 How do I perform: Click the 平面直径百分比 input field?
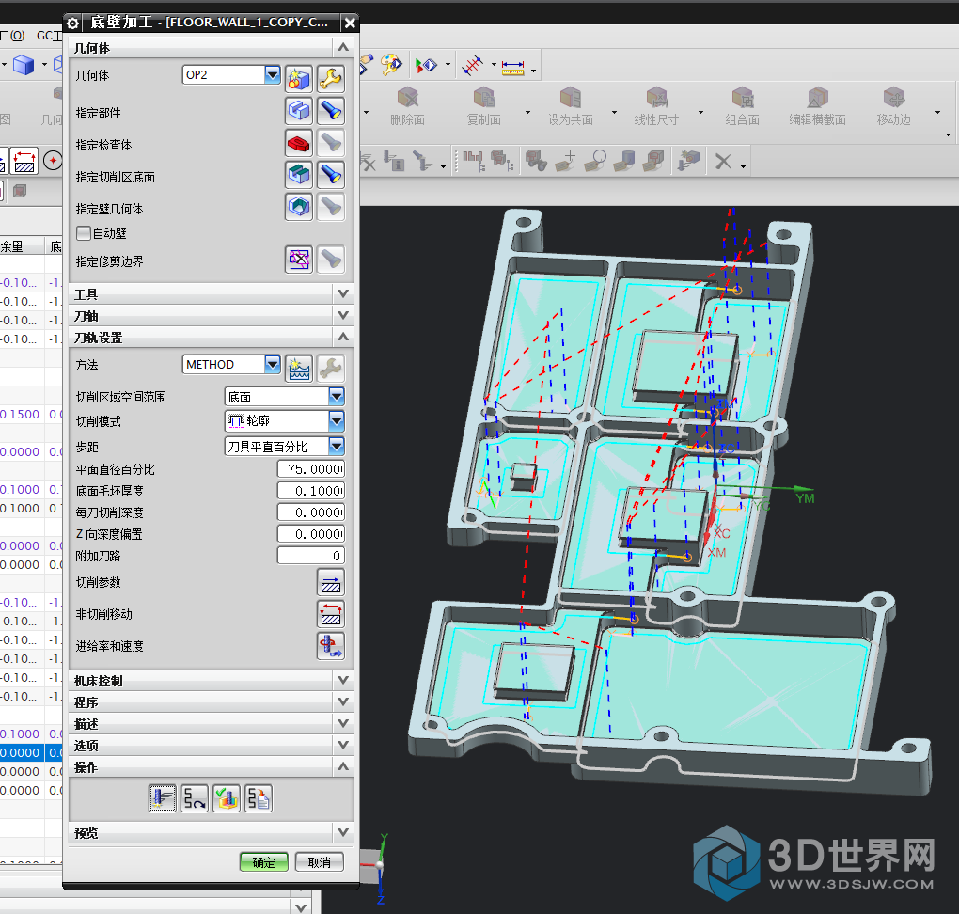pyautogui.click(x=310, y=469)
